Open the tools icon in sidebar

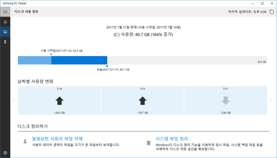pyautogui.click(x=5, y=41)
